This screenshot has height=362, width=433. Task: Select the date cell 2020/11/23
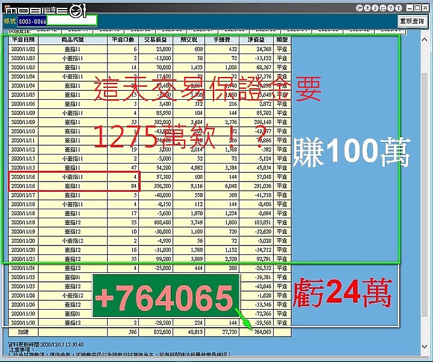pyautogui.click(x=23, y=259)
